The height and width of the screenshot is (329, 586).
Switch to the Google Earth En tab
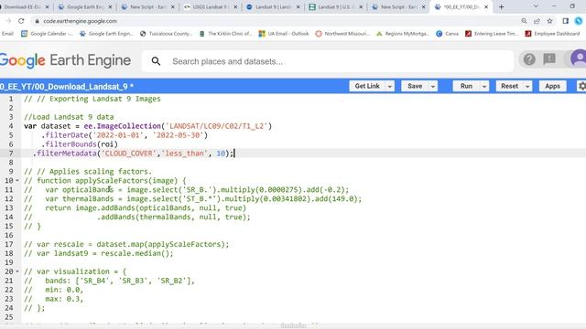pos(84,6)
